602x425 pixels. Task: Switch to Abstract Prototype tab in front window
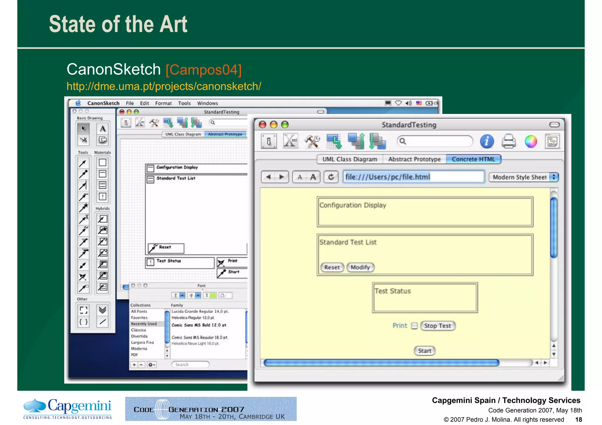pos(414,159)
